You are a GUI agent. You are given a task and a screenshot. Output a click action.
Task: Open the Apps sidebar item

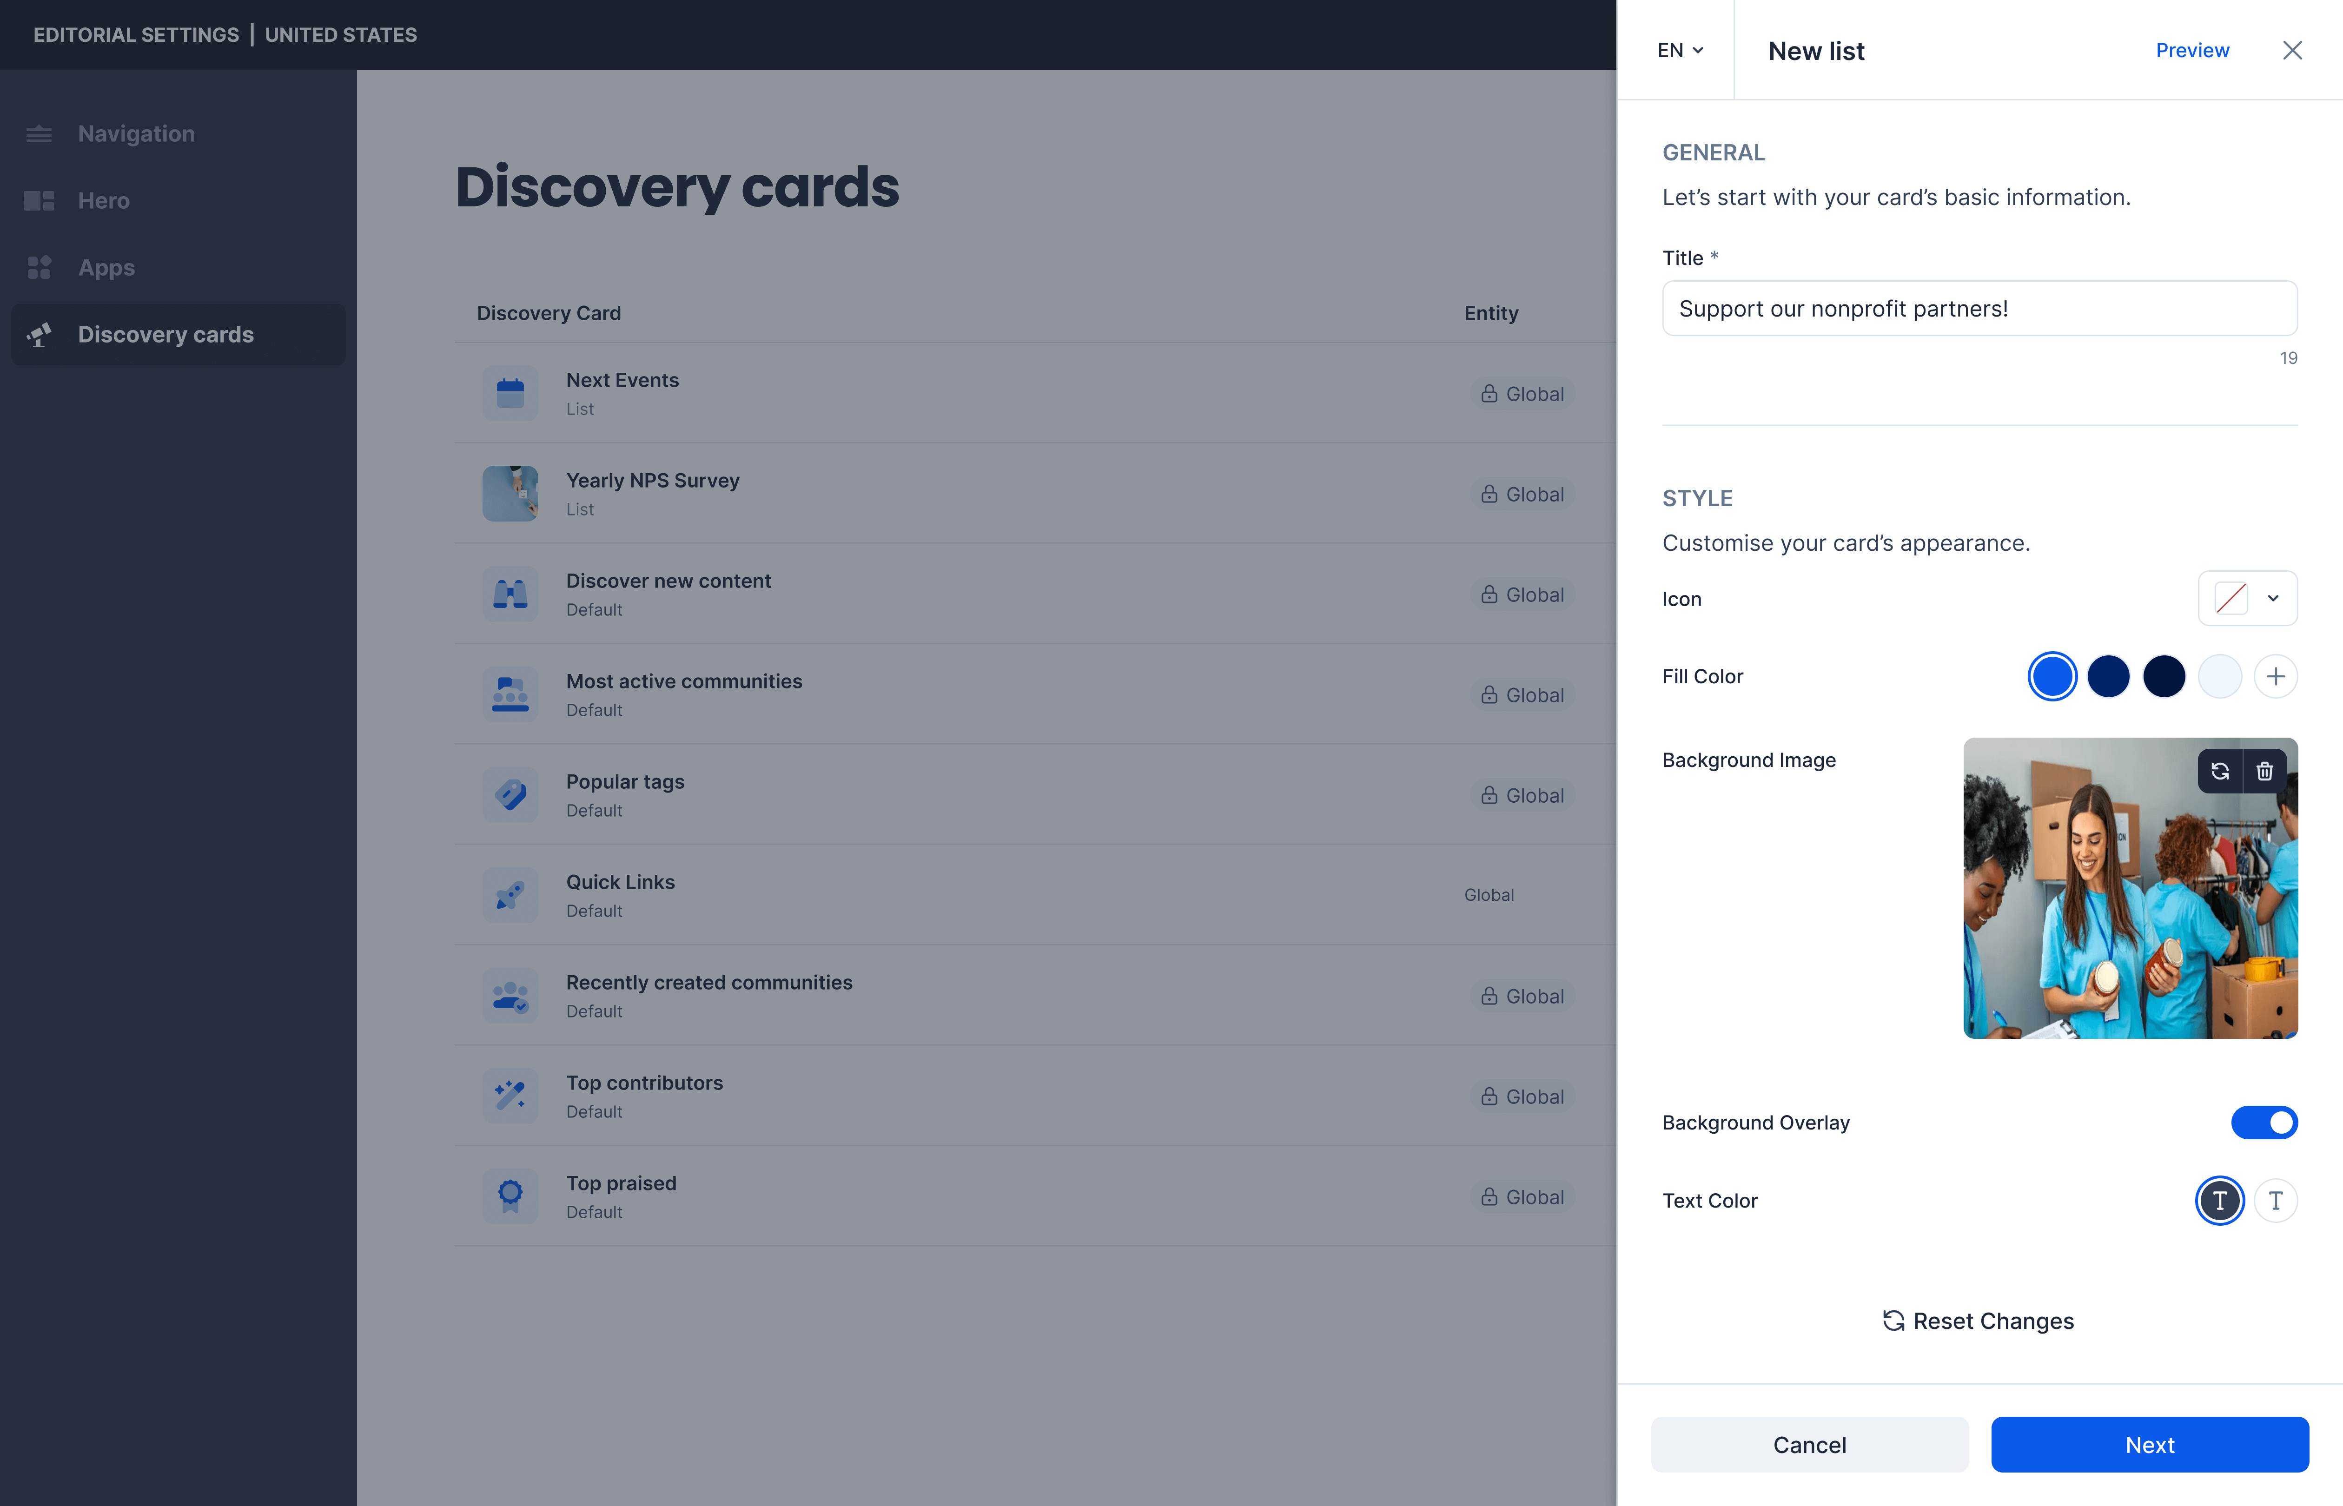point(178,267)
